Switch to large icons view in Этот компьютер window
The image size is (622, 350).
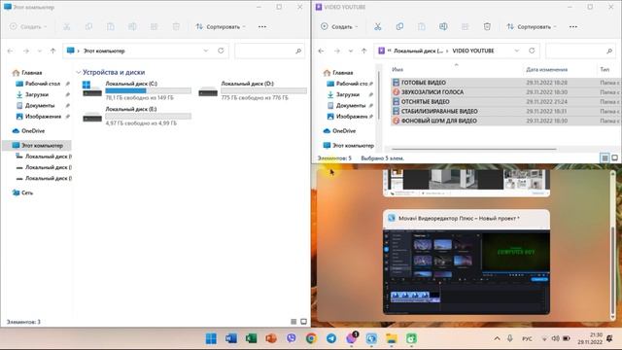click(303, 322)
